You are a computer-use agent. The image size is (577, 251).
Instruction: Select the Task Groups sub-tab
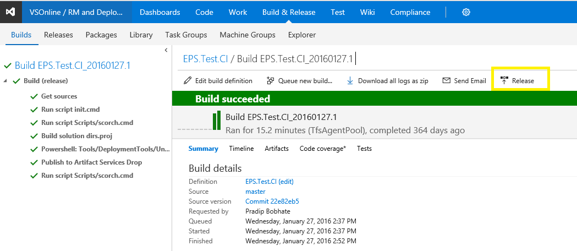point(186,35)
